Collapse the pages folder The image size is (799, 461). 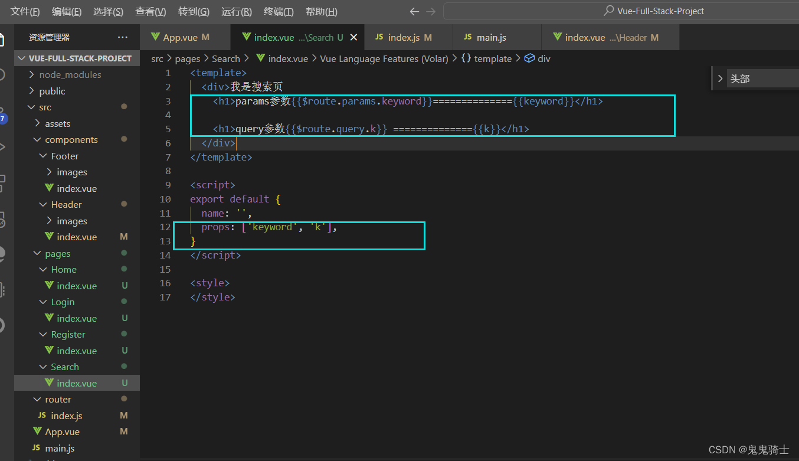coord(77,253)
